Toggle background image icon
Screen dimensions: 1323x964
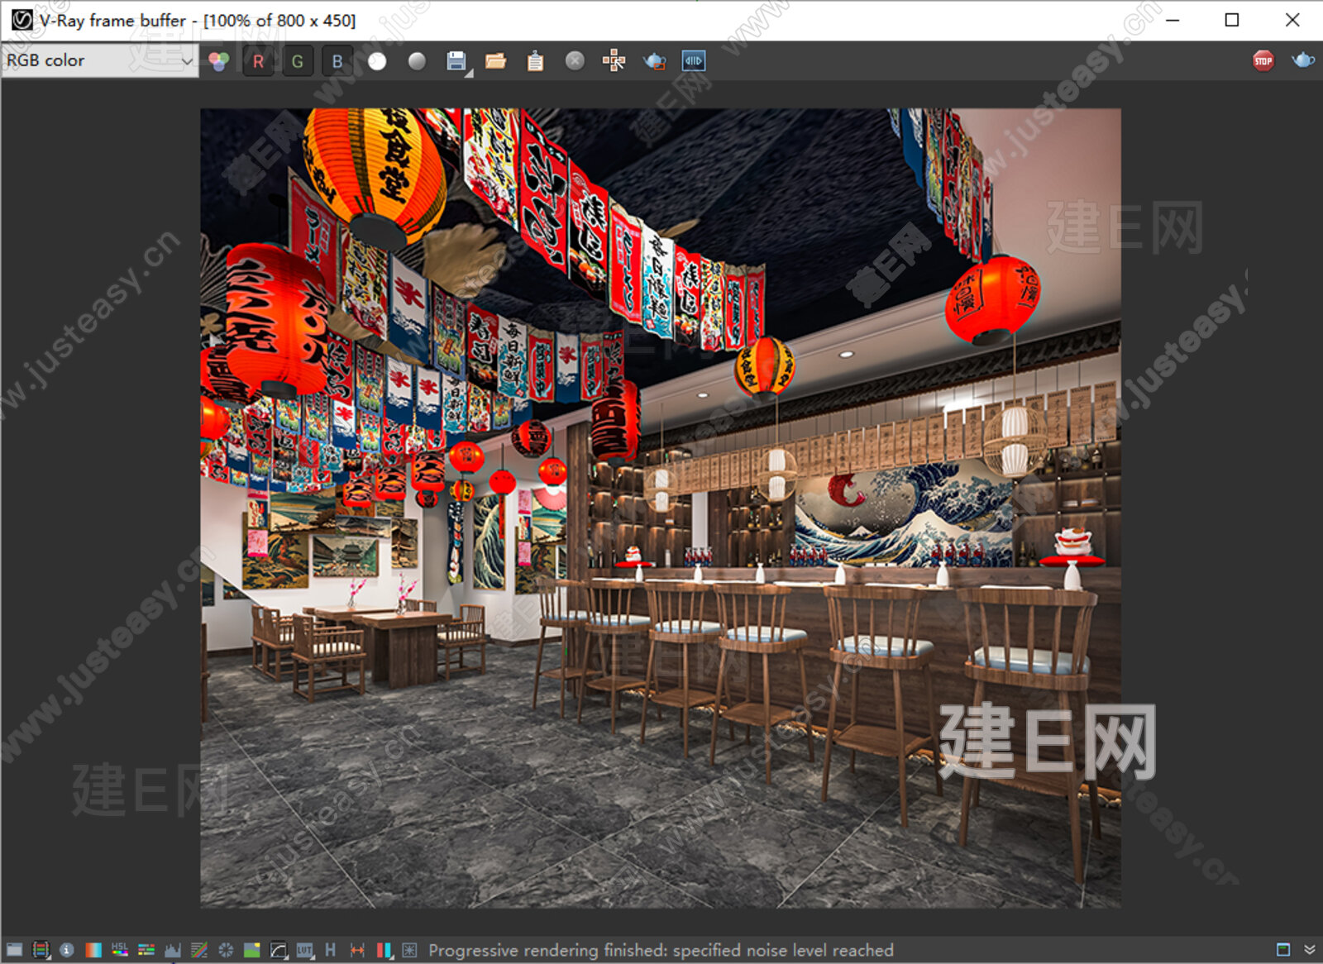(252, 950)
